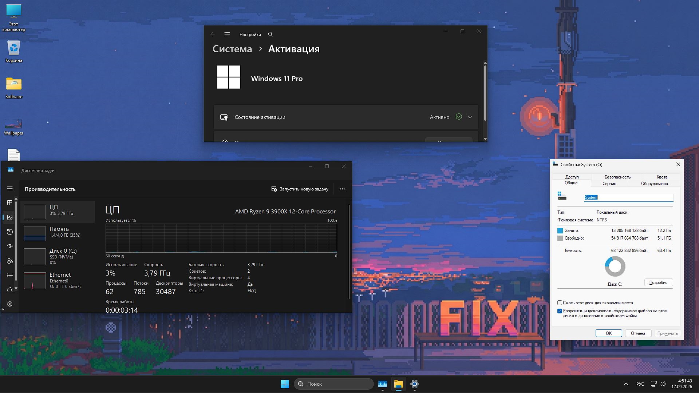Switch to Безопасность tab in properties
The width and height of the screenshot is (699, 393).
point(617,177)
